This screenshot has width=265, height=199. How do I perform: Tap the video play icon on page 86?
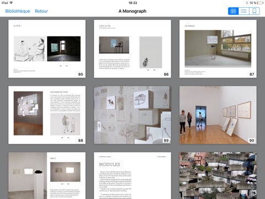coord(114,45)
